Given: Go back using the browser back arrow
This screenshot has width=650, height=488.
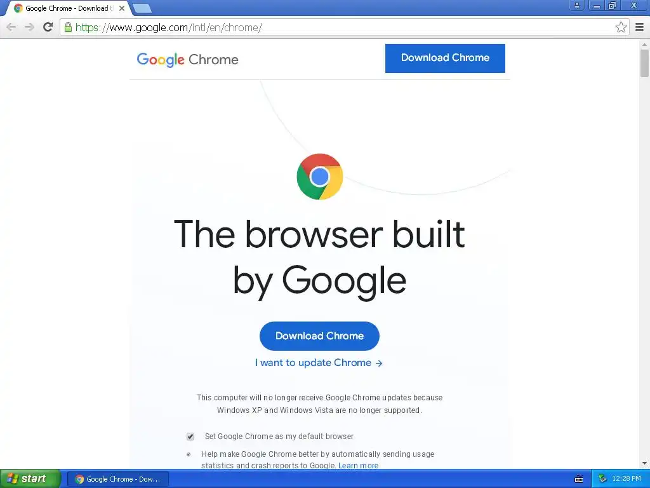Looking at the screenshot, I should click(11, 27).
